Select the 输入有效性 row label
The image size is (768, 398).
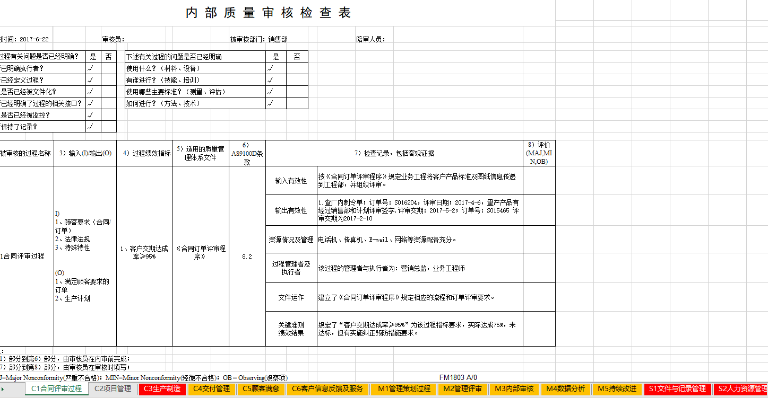[291, 181]
